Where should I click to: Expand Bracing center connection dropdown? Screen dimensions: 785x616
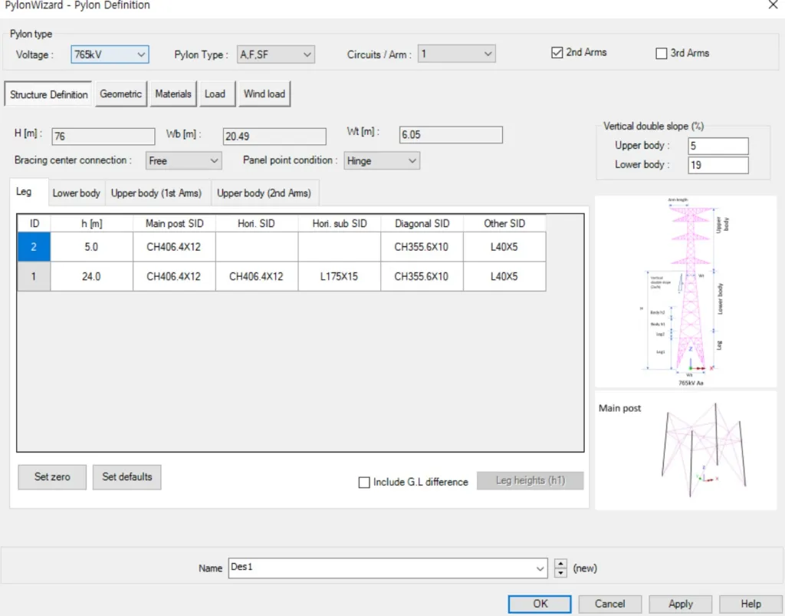pos(182,161)
